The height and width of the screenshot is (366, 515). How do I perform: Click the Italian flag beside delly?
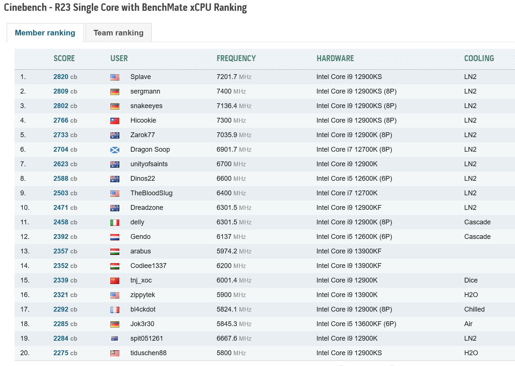[115, 223]
